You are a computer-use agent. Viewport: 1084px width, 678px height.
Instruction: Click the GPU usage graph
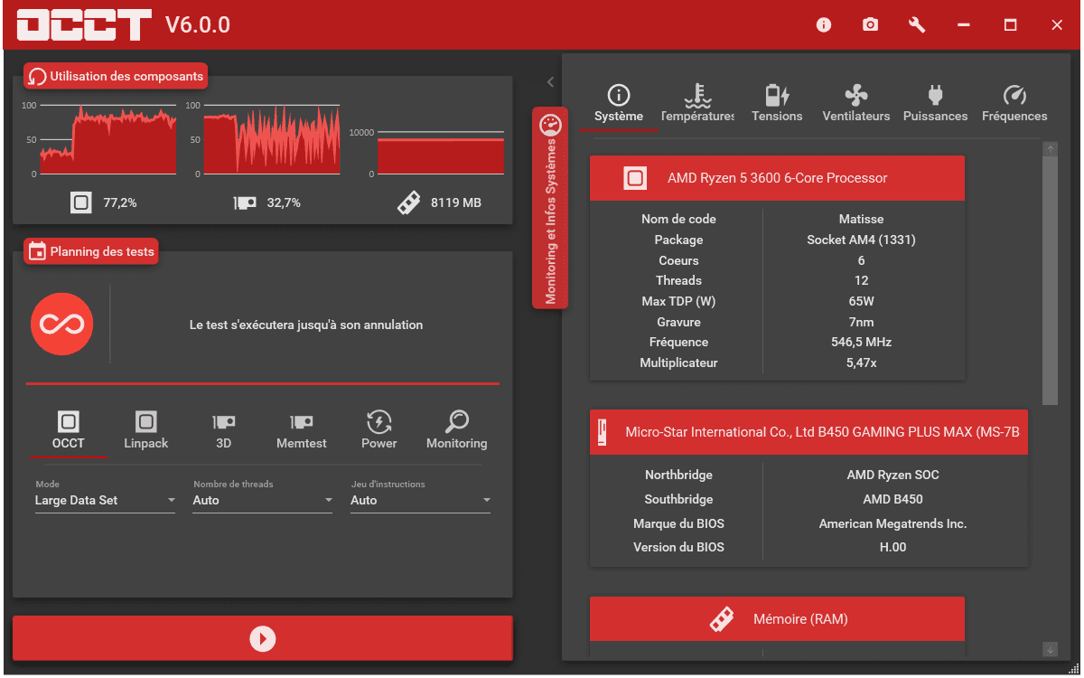coord(272,139)
